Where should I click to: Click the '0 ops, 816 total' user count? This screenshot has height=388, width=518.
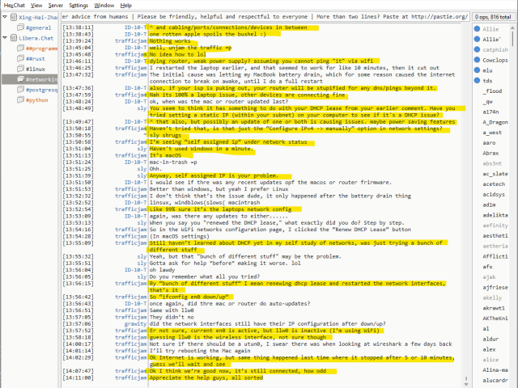(493, 17)
